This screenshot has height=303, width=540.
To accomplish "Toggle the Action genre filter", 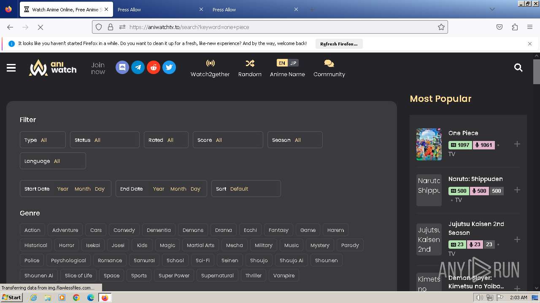I will [32, 230].
